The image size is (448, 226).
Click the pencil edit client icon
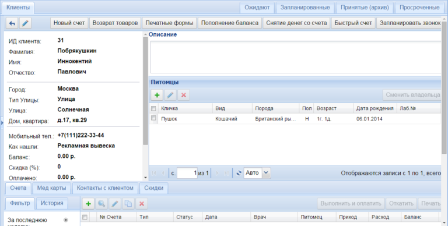pos(25,23)
